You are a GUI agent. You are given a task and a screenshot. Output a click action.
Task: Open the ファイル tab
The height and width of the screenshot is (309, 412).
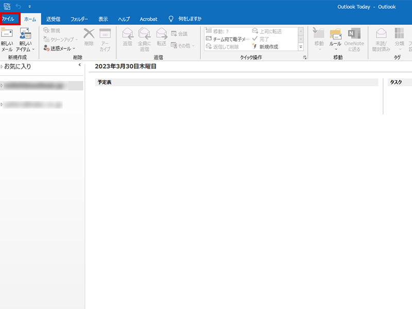tap(9, 19)
